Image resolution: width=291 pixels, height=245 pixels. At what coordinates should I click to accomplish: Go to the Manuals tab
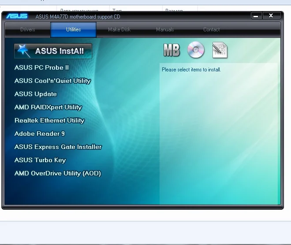pos(165,30)
